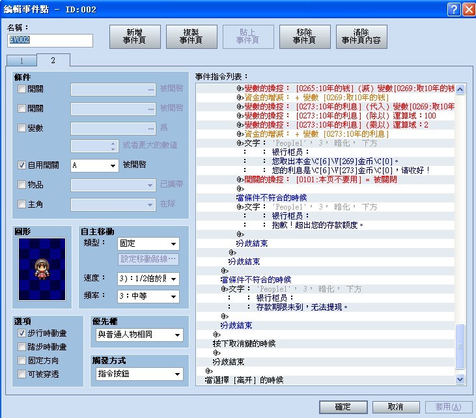Click the 新增事件頁 button

pos(135,36)
